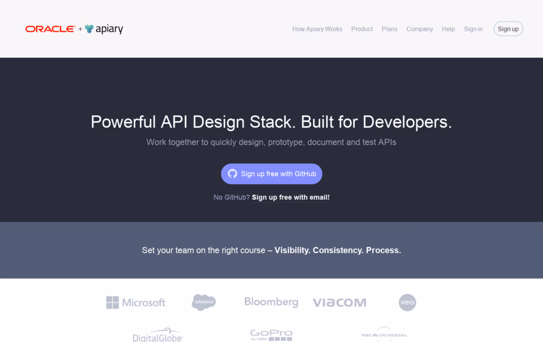Click the NBC Universal logo
The width and height of the screenshot is (543, 342).
(x=384, y=334)
